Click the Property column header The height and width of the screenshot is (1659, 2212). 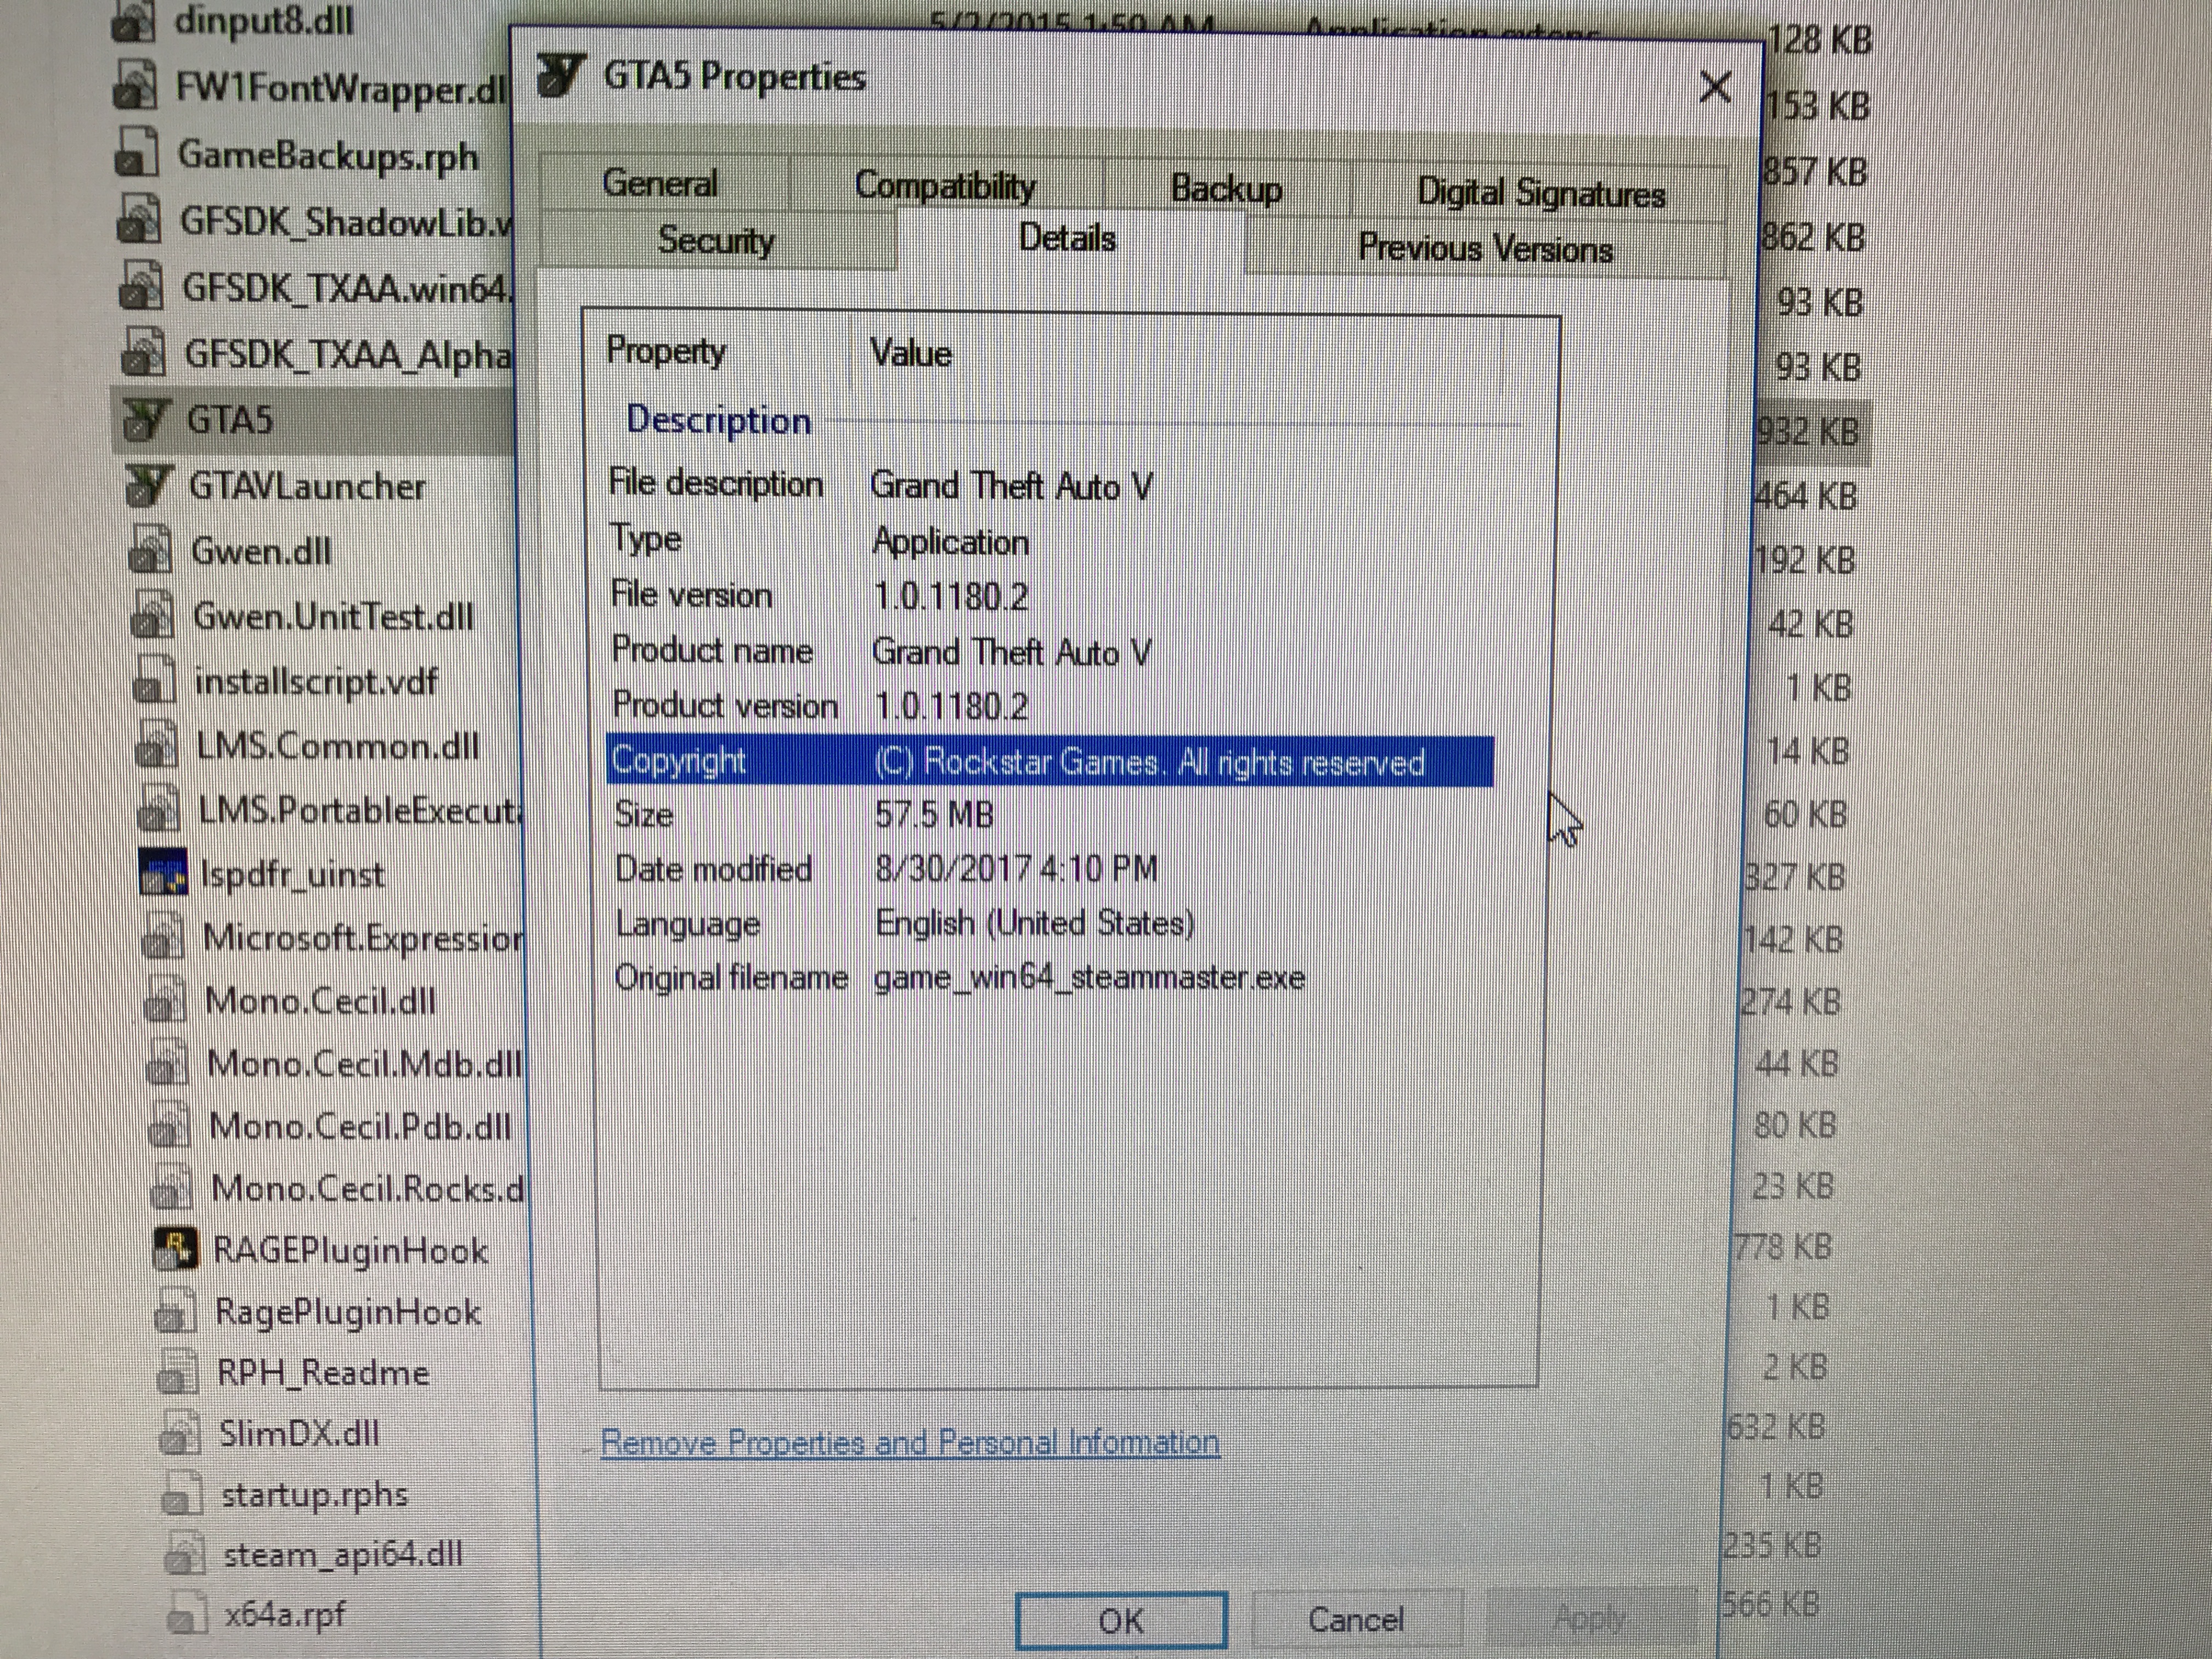coord(667,352)
